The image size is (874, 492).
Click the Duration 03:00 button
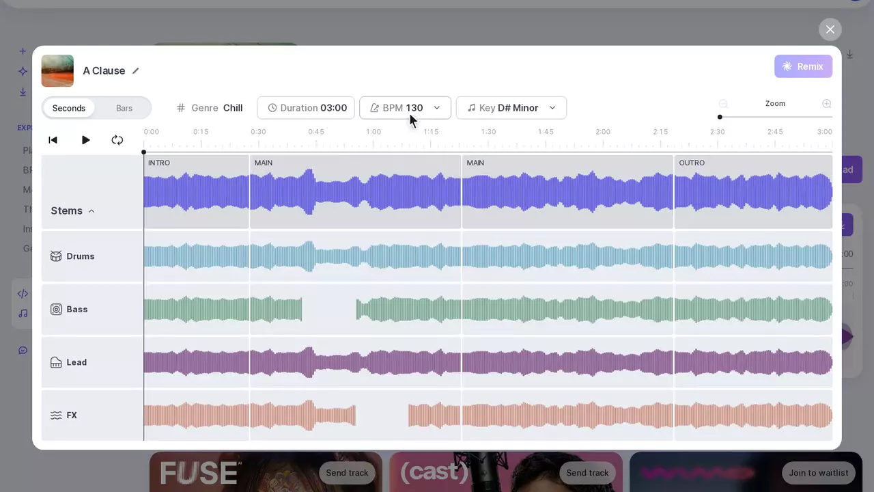click(306, 108)
